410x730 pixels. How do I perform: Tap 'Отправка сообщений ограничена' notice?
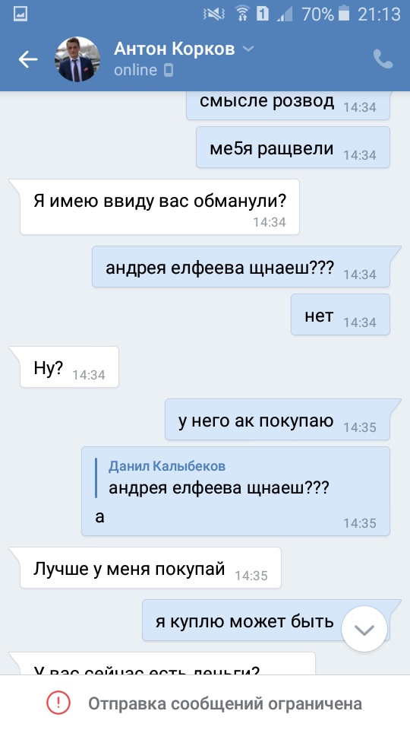[x=225, y=703]
